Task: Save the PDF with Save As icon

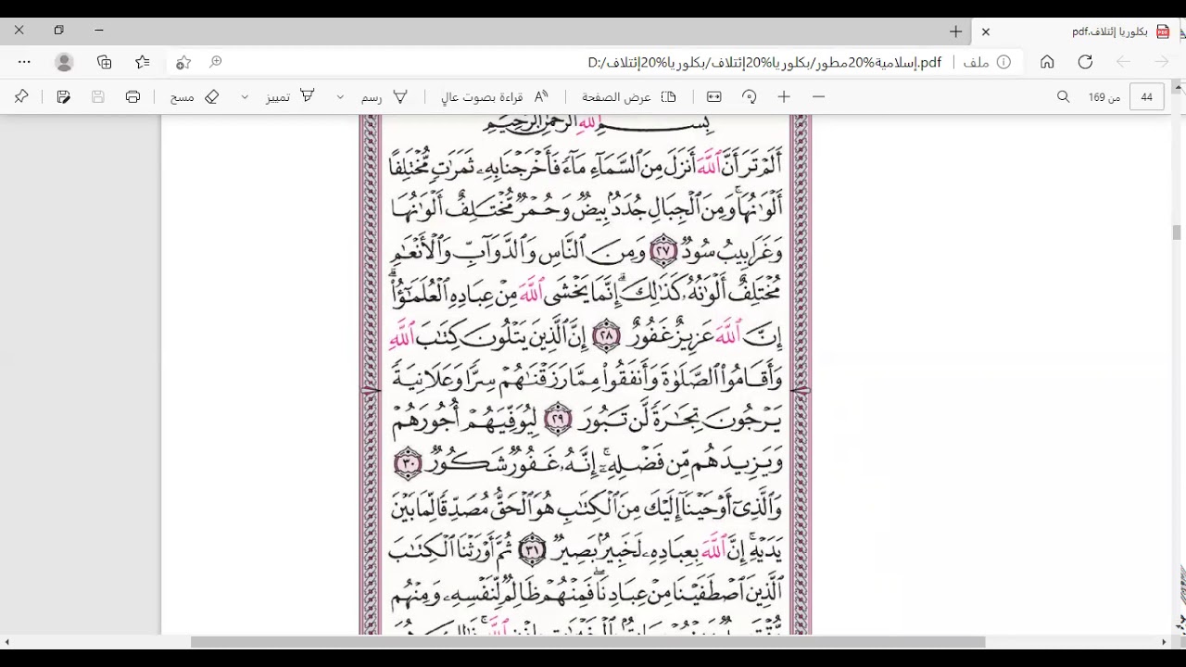Action: pyautogui.click(x=64, y=96)
